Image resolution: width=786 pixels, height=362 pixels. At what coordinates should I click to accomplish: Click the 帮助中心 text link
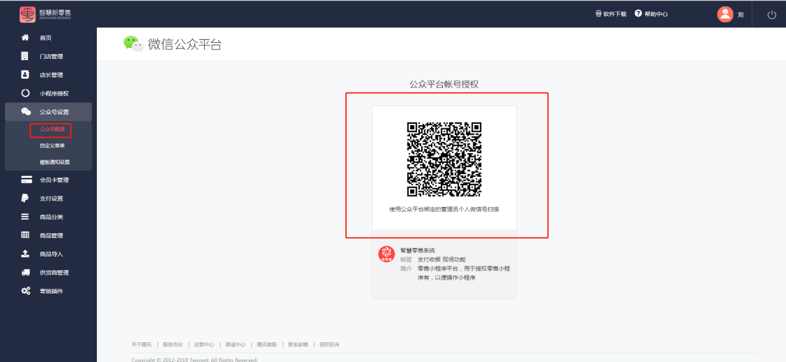[656, 14]
